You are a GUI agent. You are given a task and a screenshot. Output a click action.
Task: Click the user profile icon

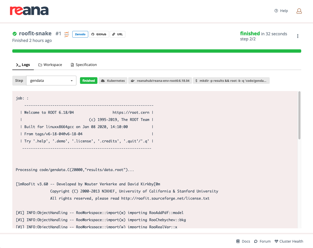(299, 11)
